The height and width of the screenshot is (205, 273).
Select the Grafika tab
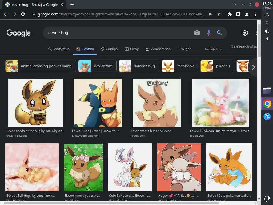(85, 49)
